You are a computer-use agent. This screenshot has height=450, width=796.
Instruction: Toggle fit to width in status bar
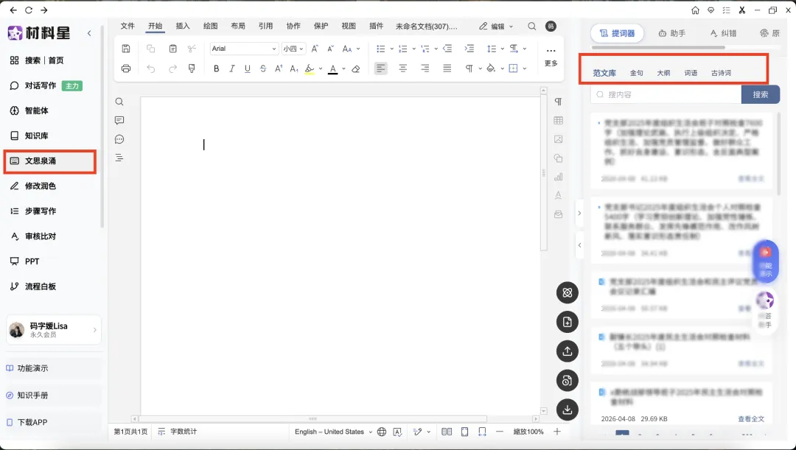click(482, 432)
